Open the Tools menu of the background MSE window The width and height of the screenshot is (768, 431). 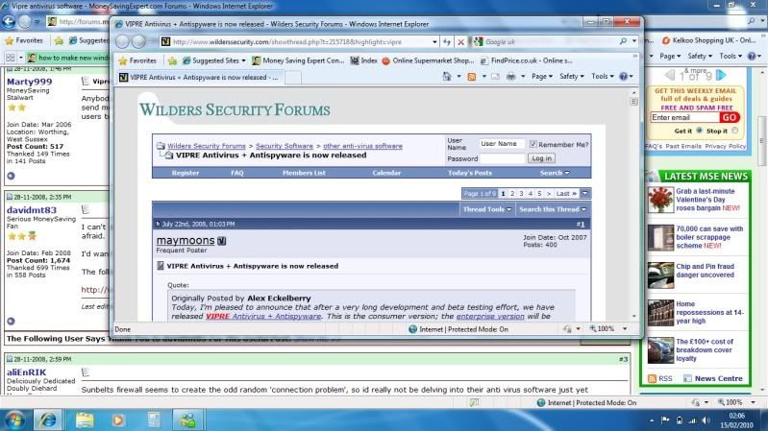pos(731,57)
